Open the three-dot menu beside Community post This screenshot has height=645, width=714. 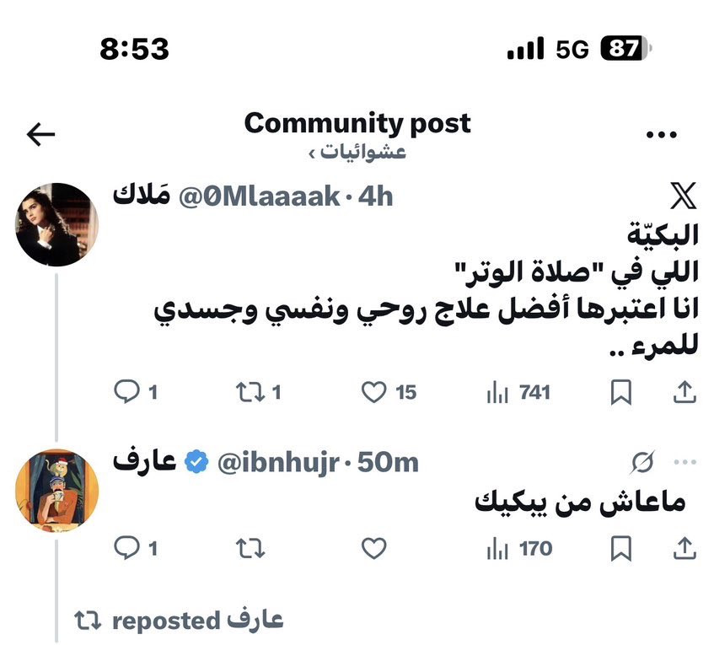(661, 134)
